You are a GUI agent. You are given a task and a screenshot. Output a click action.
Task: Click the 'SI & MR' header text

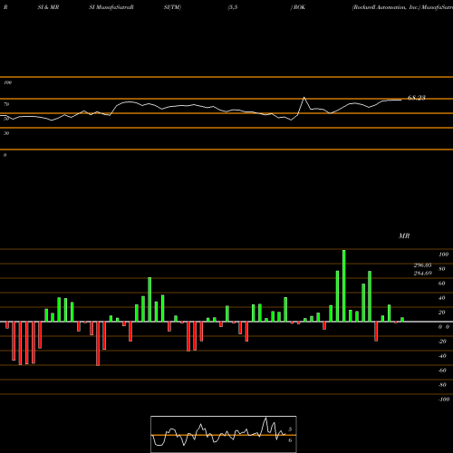[48, 7]
